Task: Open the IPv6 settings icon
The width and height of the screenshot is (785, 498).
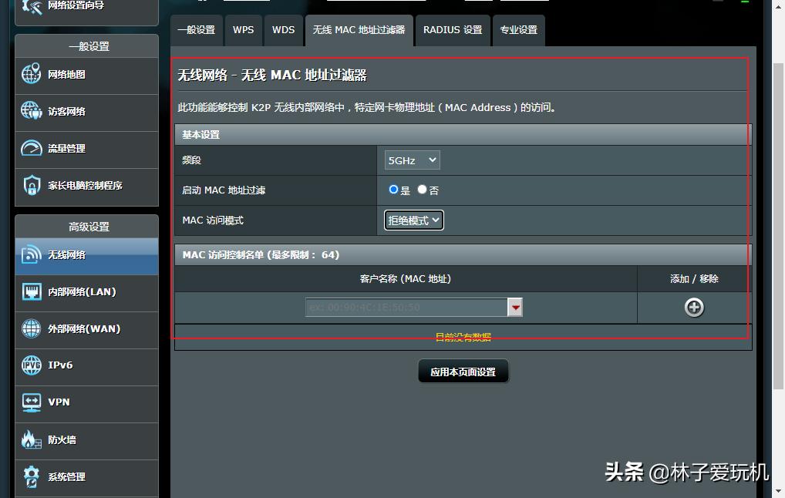Action: point(32,366)
